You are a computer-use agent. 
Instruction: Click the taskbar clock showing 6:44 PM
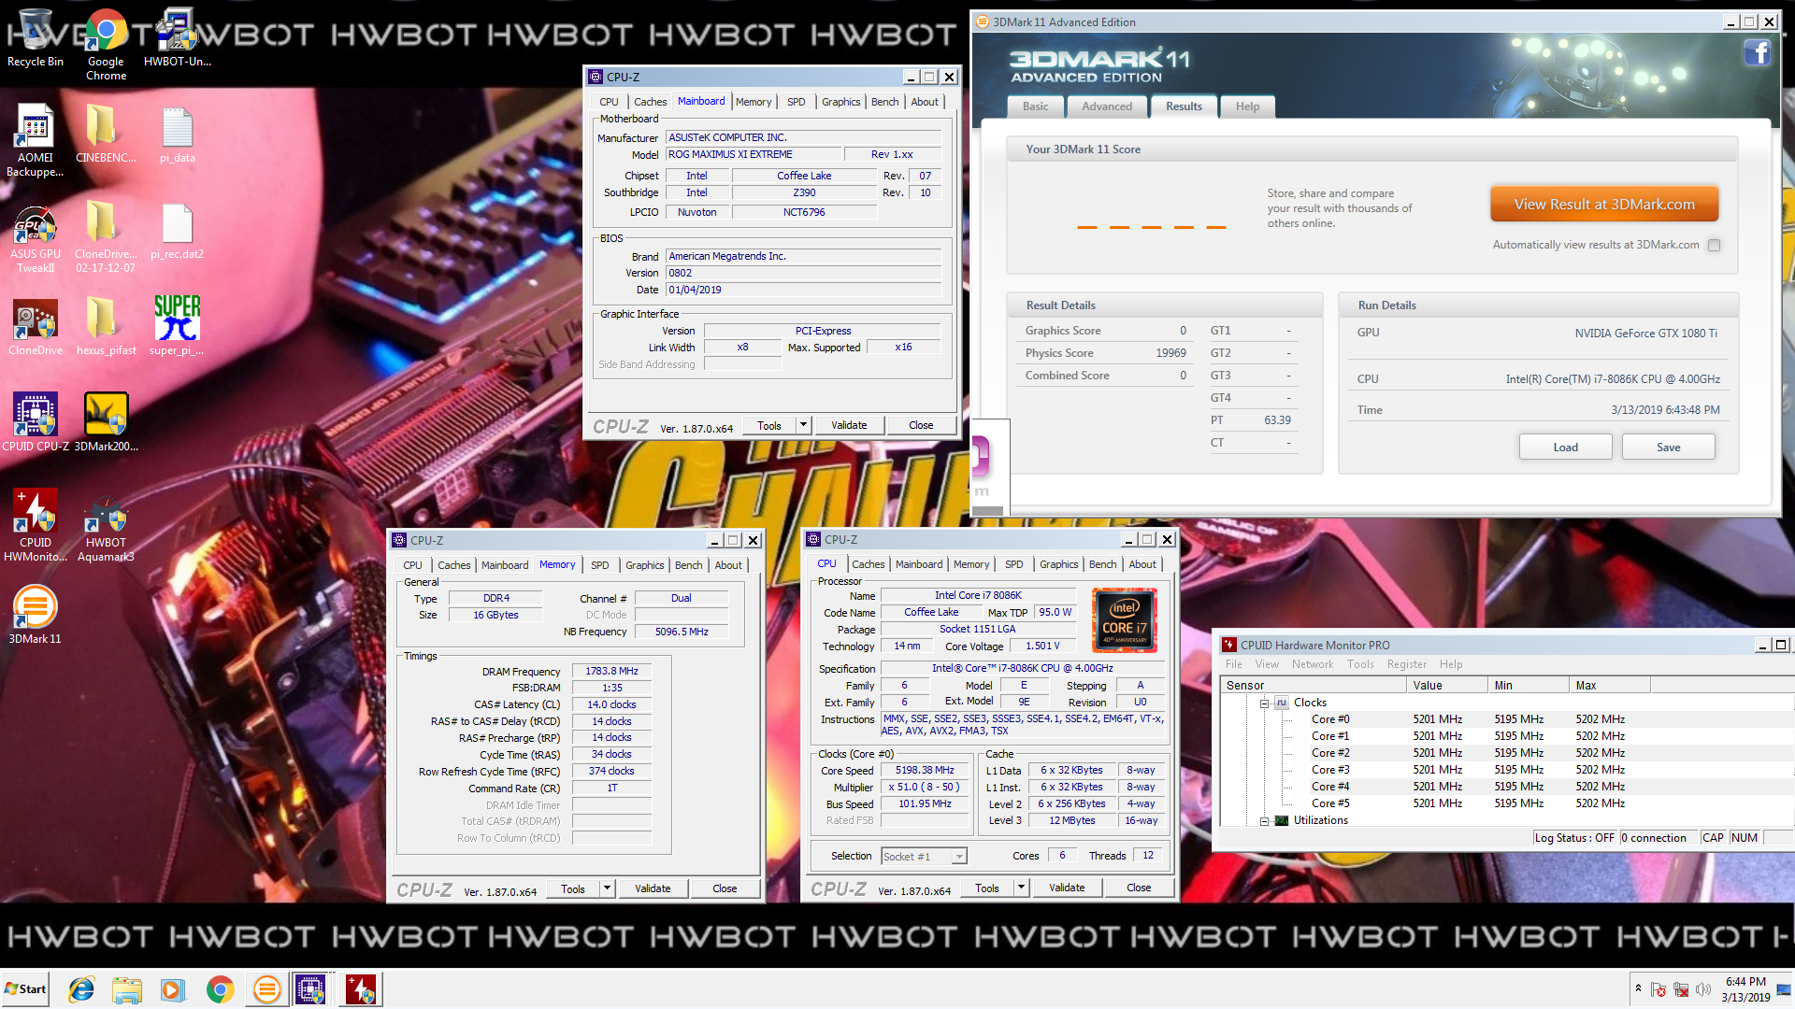1745,989
